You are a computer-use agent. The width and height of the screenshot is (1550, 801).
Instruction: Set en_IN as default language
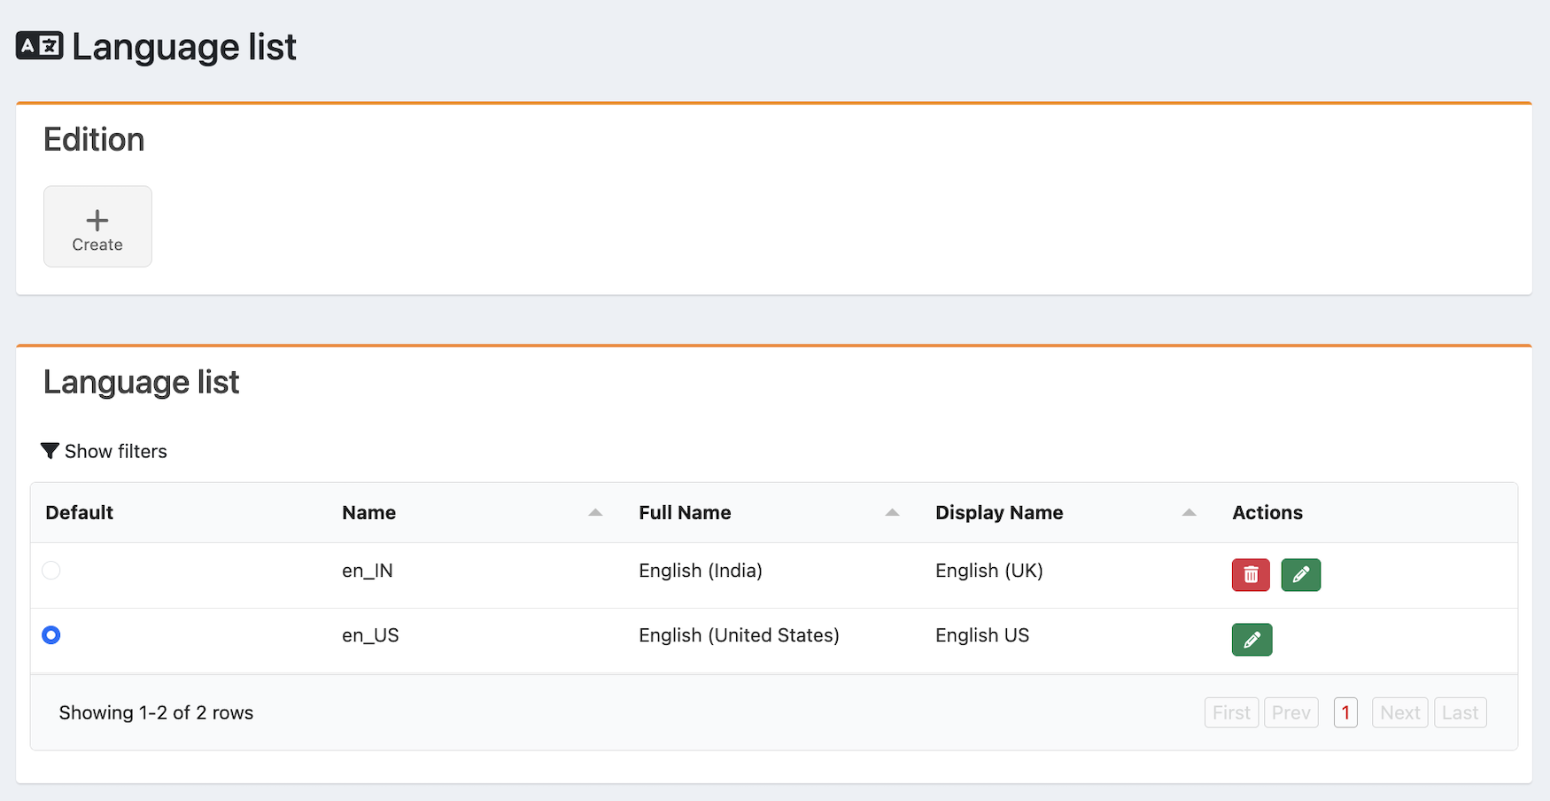(x=51, y=571)
